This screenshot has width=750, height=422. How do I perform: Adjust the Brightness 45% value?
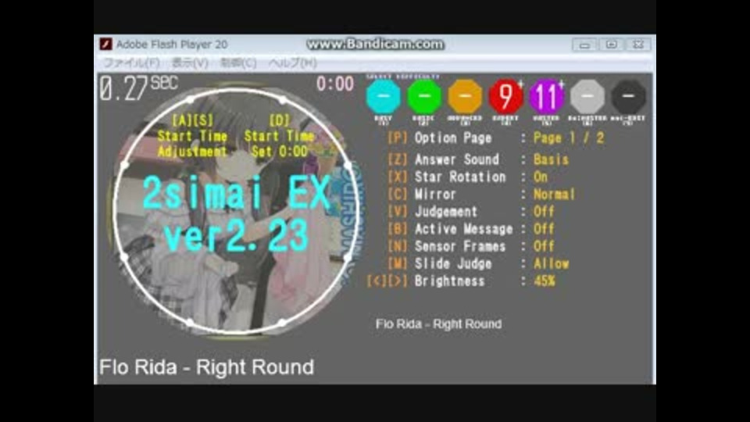(x=545, y=281)
